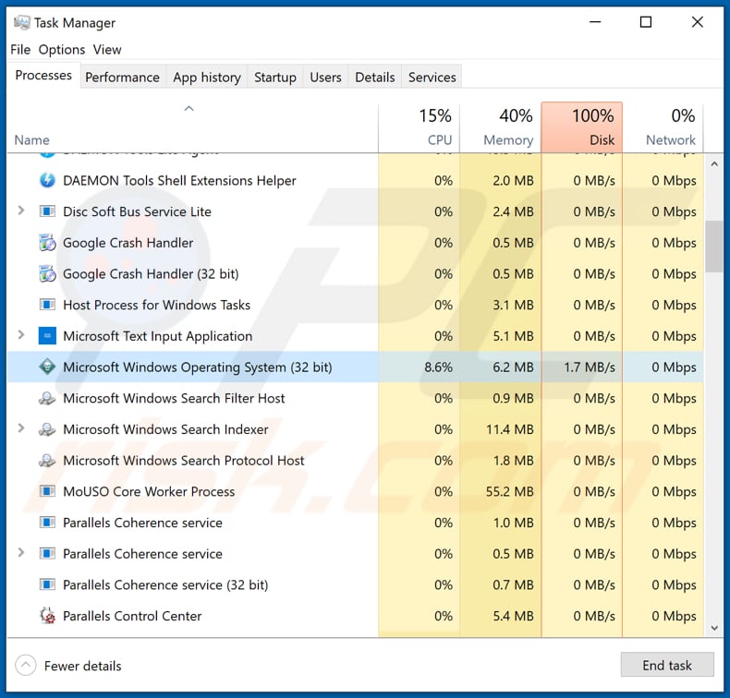
Task: Open the Options menu
Action: pyautogui.click(x=62, y=49)
